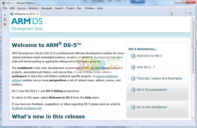This screenshot has width=197, height=128.
Task: Click the Welcome to ARM DS-5 heading
Action: pyautogui.click(x=47, y=45)
